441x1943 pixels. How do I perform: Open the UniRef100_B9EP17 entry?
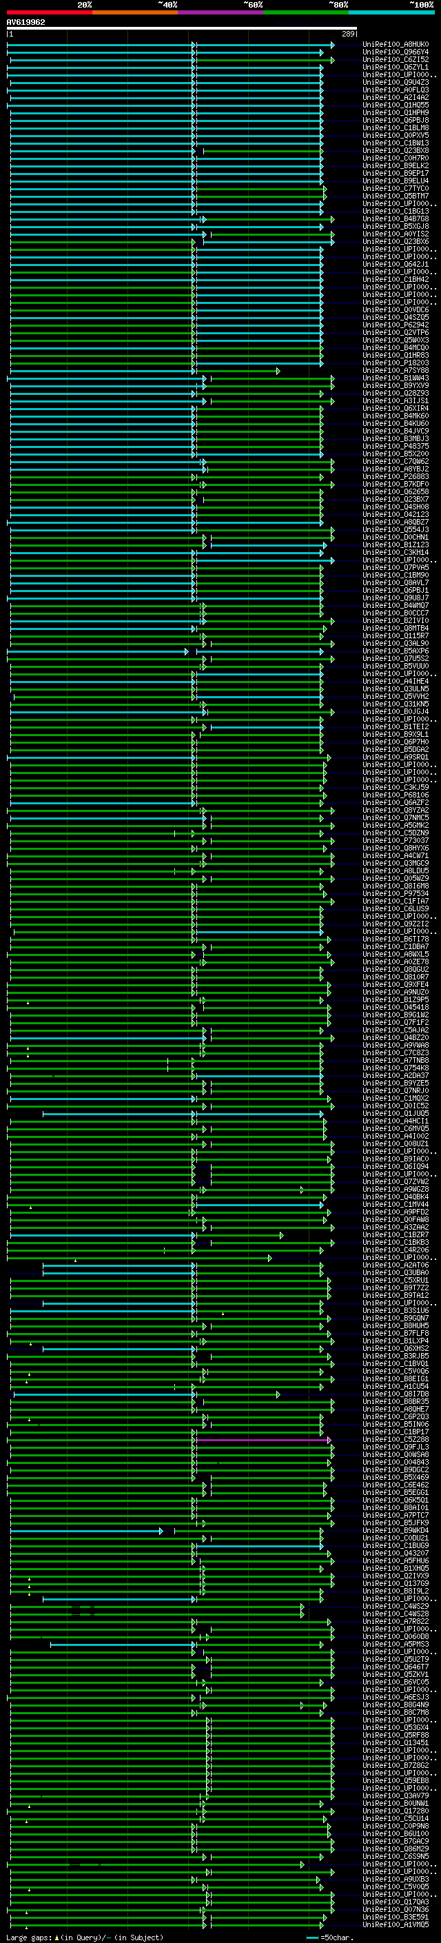[396, 174]
